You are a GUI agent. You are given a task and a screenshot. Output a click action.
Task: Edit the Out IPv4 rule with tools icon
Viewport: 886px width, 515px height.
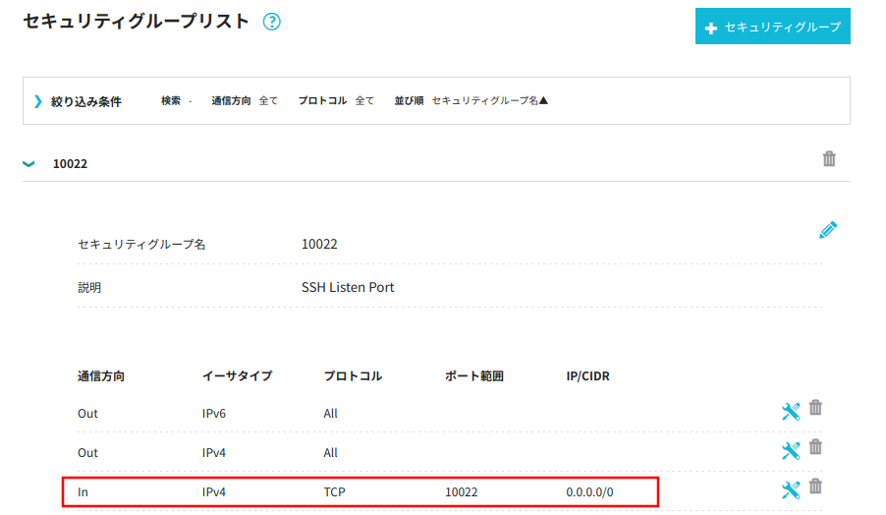point(791,450)
